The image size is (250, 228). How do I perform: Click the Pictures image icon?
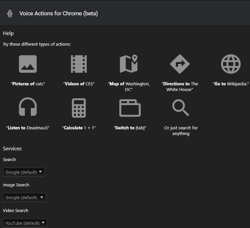(28, 64)
